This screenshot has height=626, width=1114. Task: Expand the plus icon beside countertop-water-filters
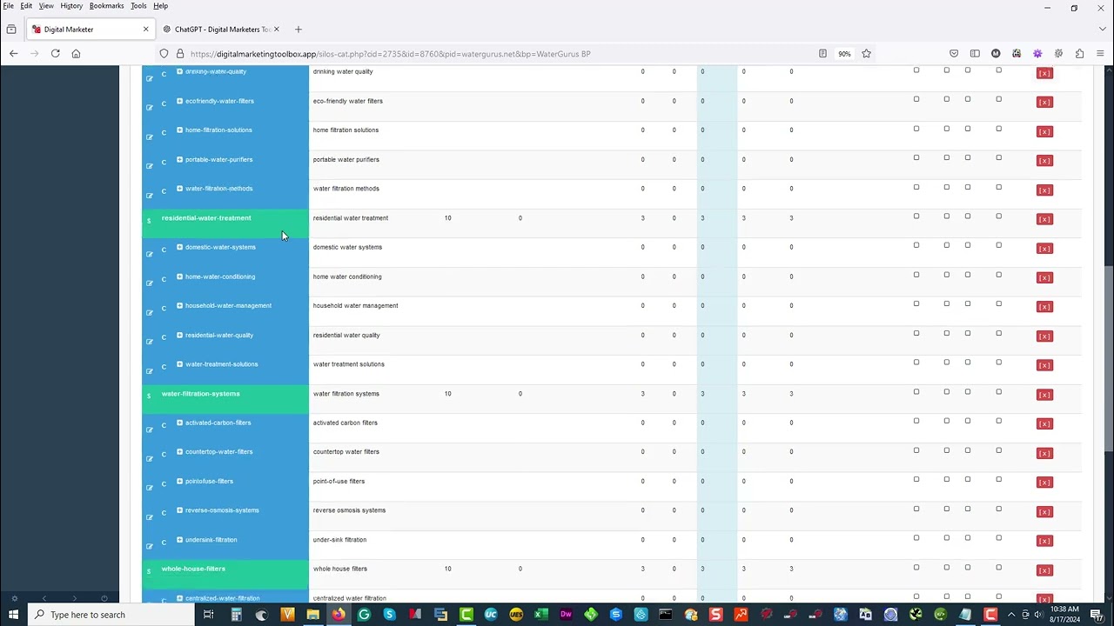coord(179,451)
